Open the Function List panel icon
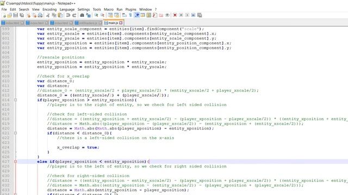The image size is (348, 195). [x=155, y=15]
